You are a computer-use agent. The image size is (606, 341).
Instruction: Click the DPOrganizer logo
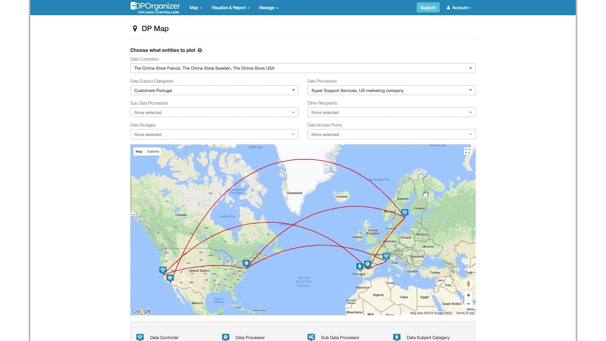155,8
